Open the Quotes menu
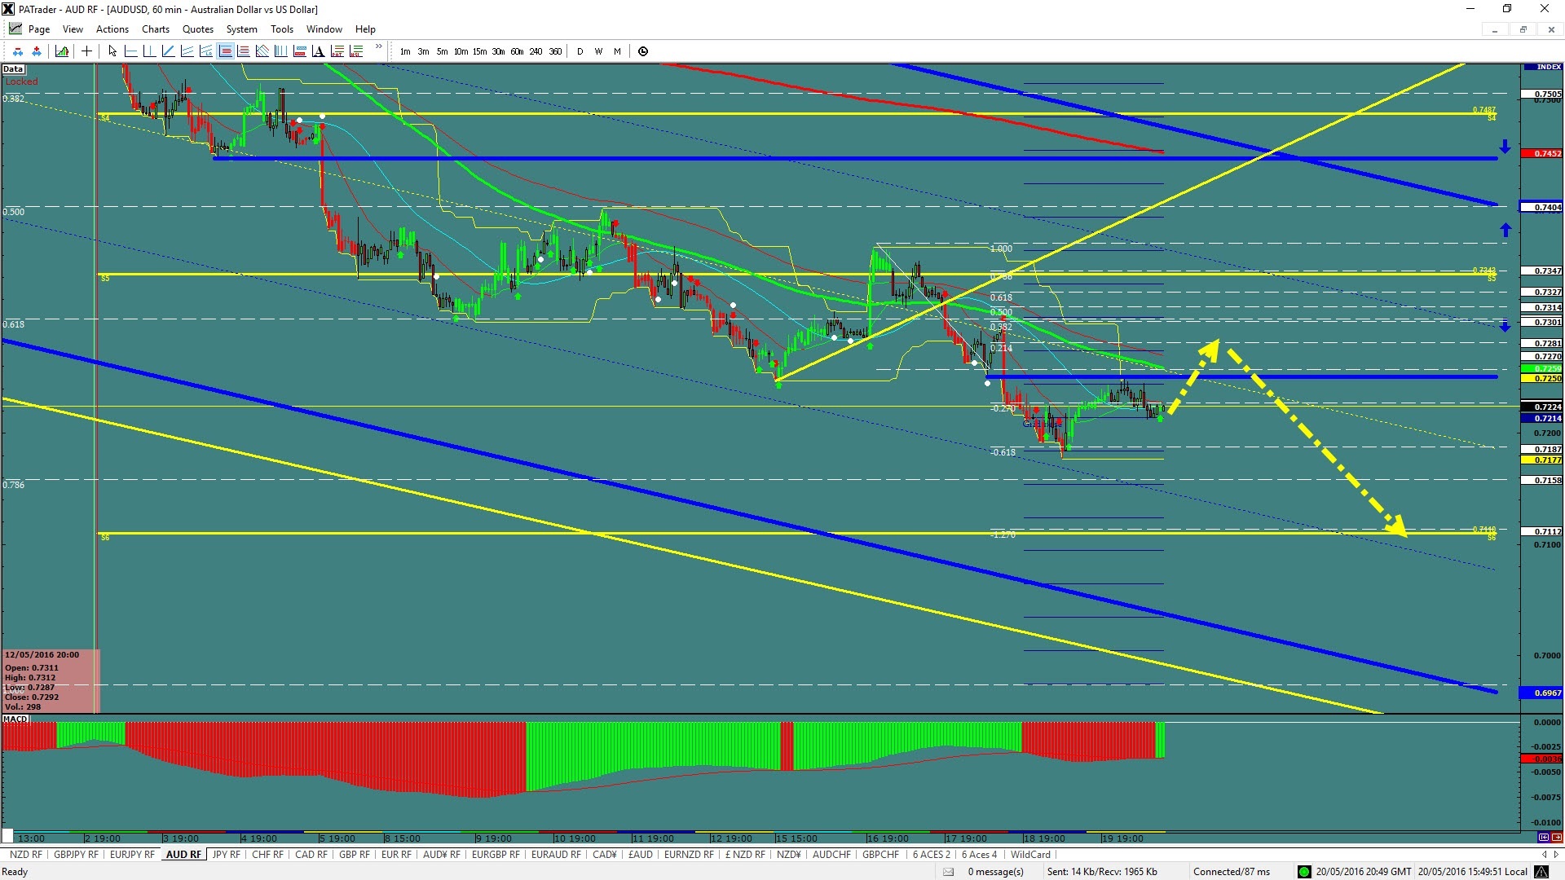Image resolution: width=1565 pixels, height=880 pixels. 198,29
